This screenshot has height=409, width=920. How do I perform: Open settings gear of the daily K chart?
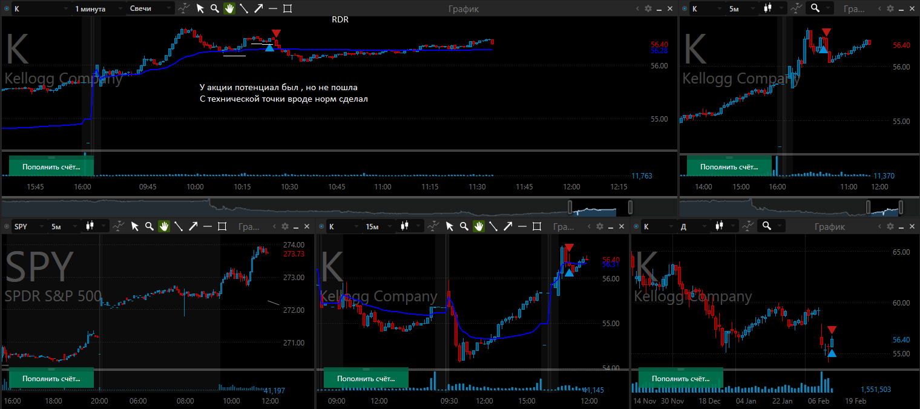[890, 226]
